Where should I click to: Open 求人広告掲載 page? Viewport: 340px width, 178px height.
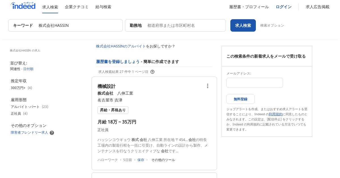pos(318,7)
